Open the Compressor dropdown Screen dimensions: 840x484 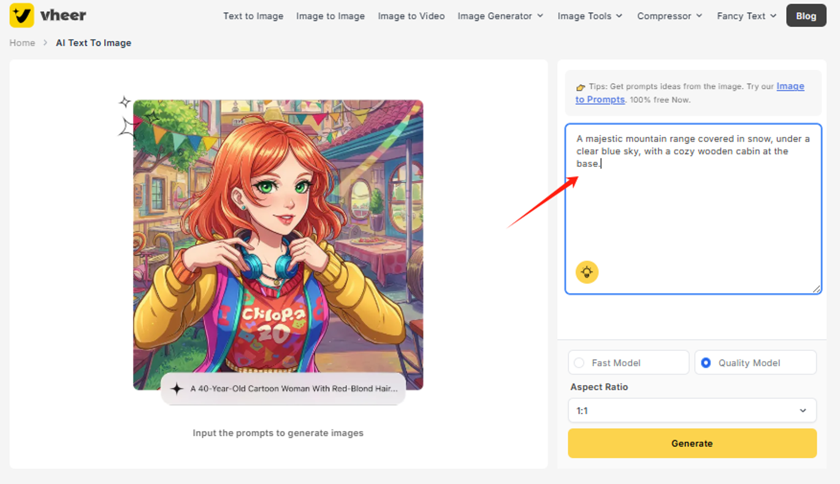point(668,16)
